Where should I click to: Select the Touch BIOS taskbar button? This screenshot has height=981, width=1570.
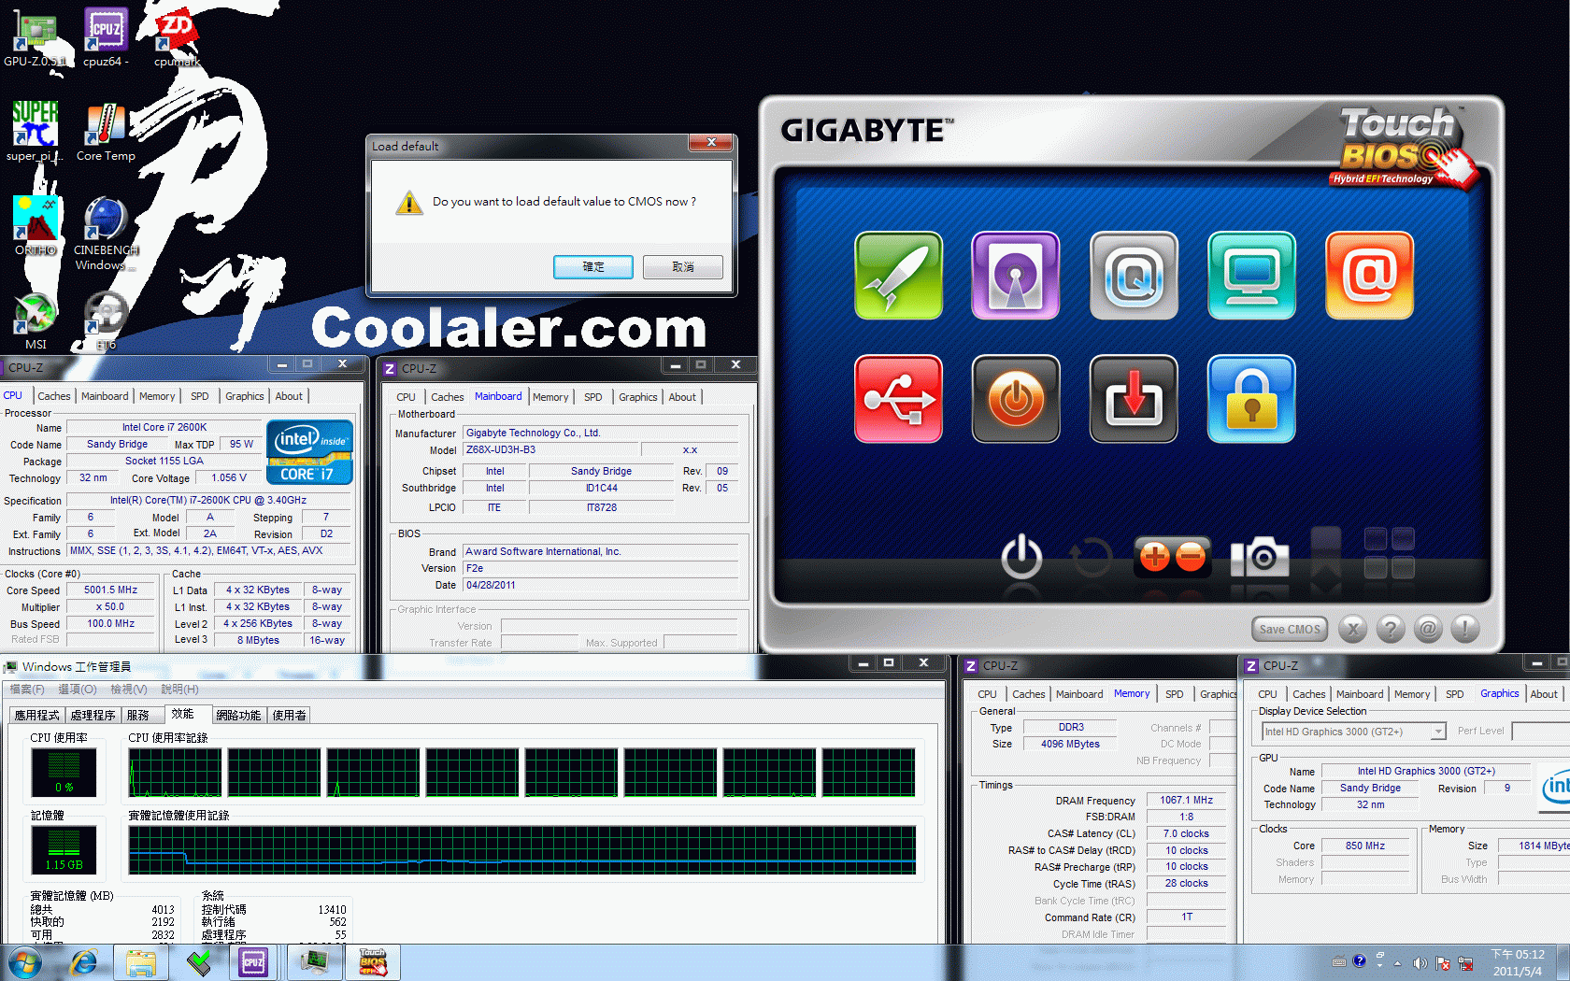point(373,962)
